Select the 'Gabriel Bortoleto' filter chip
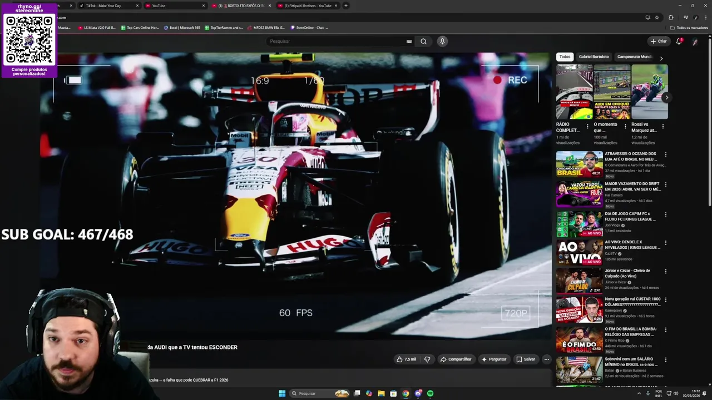This screenshot has width=712, height=400. coord(594,57)
